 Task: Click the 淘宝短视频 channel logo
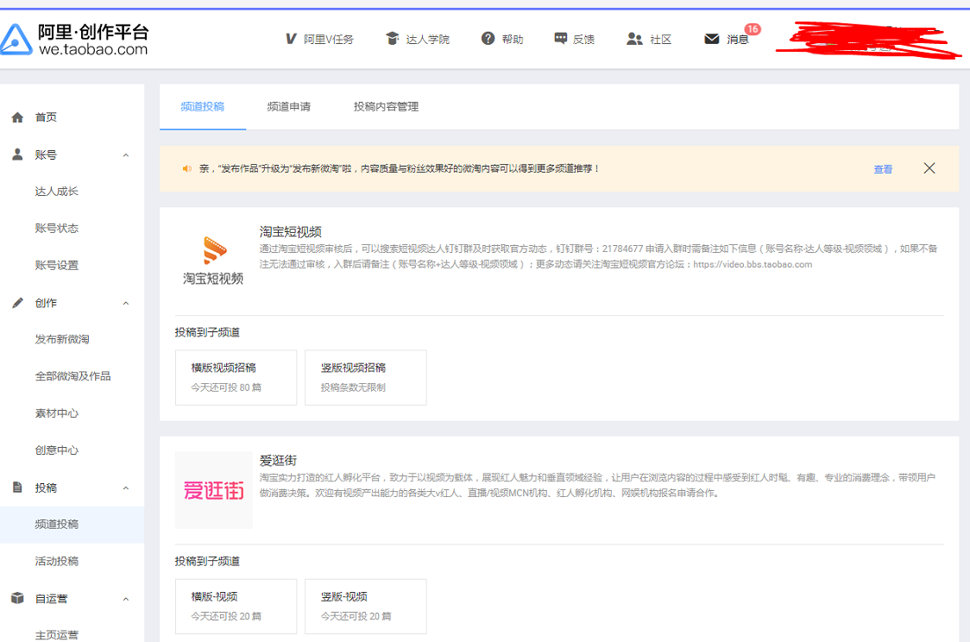point(213,261)
